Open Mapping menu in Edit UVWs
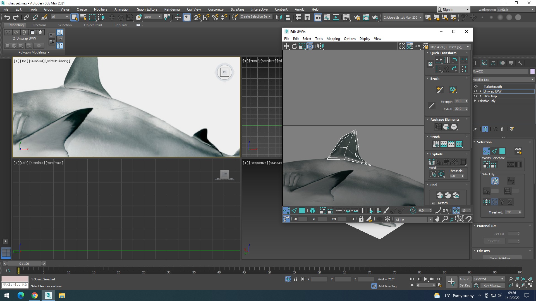This screenshot has height=301, width=536. point(333,39)
